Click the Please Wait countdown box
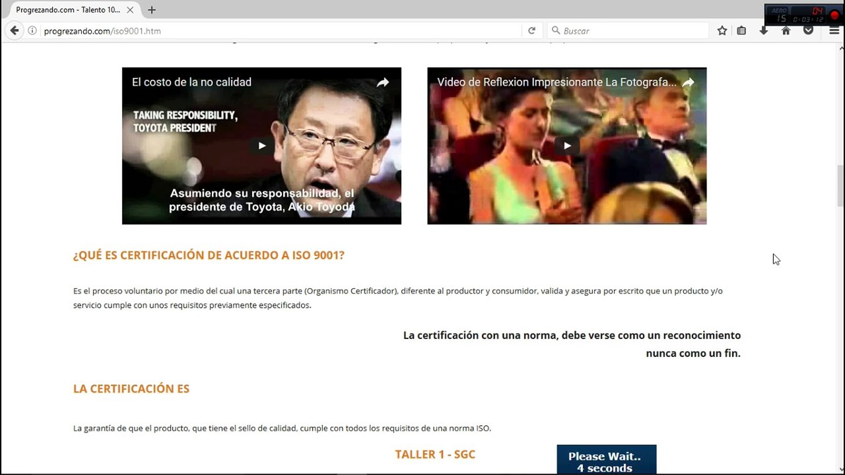845x475 pixels. (606, 460)
